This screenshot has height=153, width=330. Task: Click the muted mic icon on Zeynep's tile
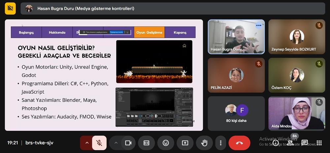pos(319,25)
